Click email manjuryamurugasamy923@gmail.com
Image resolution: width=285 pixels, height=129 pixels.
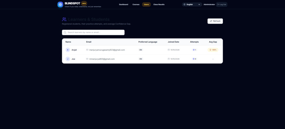107,50
